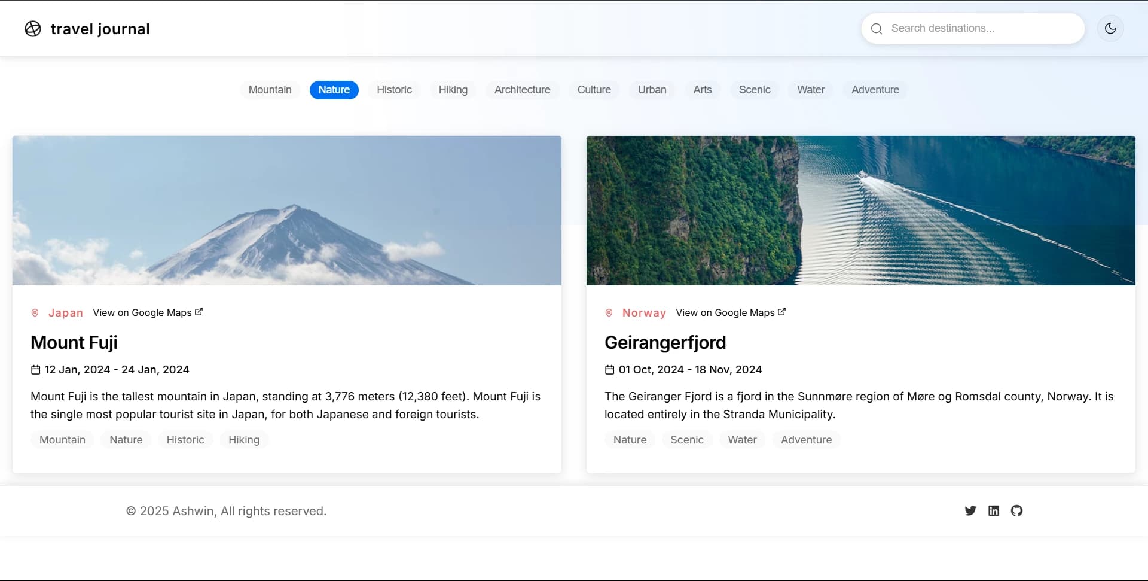Viewport: 1148px width, 581px height.
Task: Open Mount Fuji on Google Maps
Action: [143, 312]
